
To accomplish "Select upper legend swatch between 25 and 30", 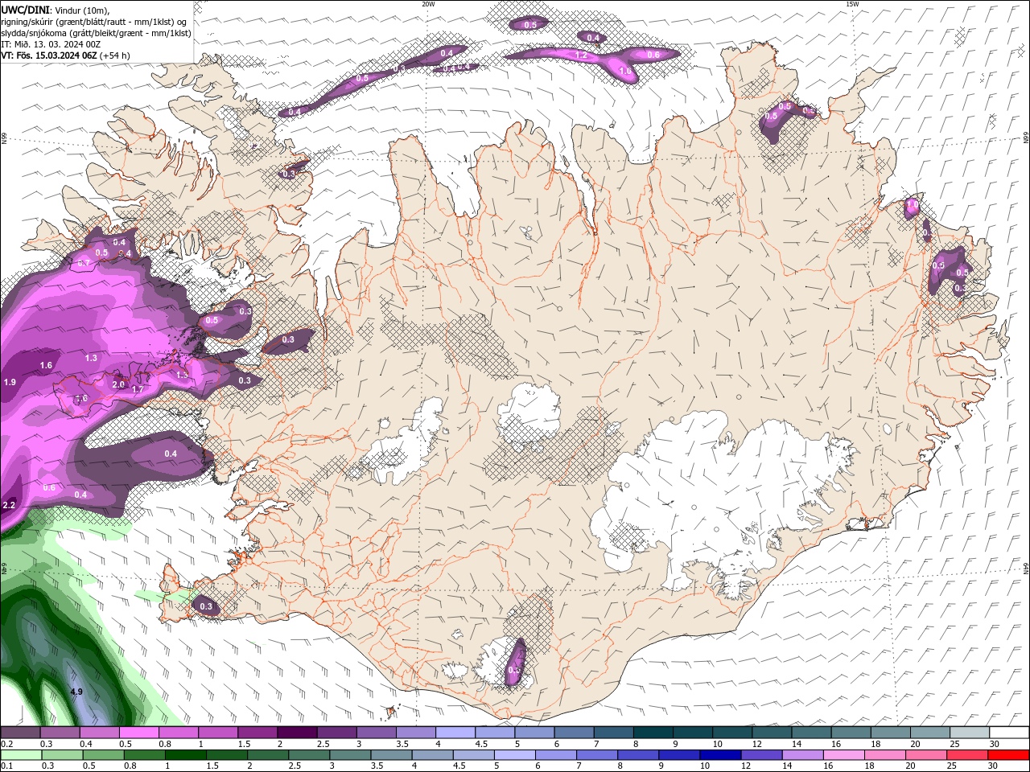I will tap(970, 733).
